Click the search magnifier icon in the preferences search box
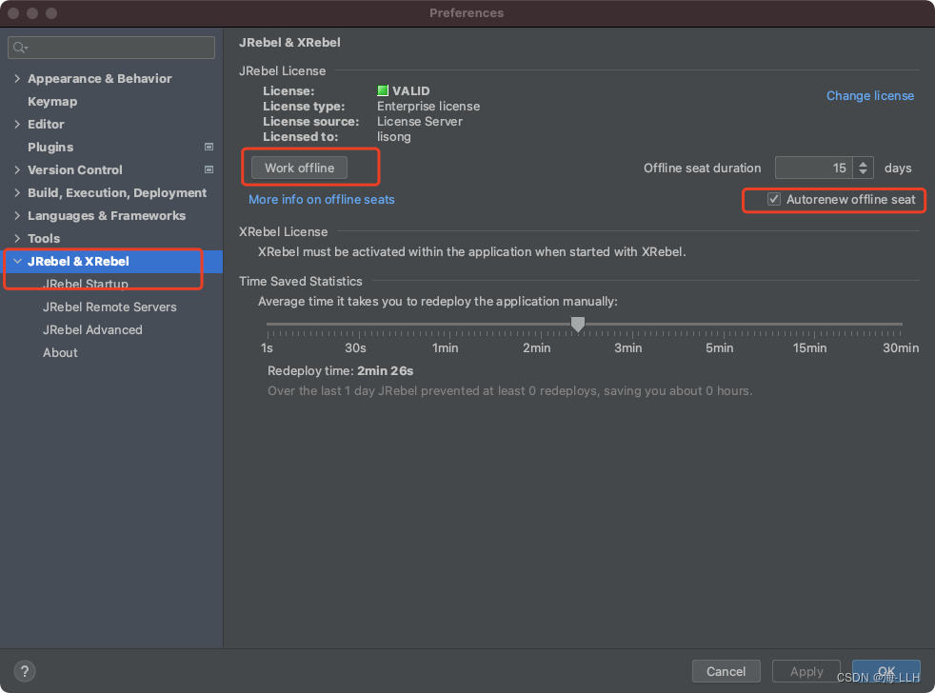The height and width of the screenshot is (693, 935). 20,48
